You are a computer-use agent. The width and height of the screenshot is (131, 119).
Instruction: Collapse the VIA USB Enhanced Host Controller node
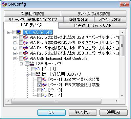(x=15, y=59)
